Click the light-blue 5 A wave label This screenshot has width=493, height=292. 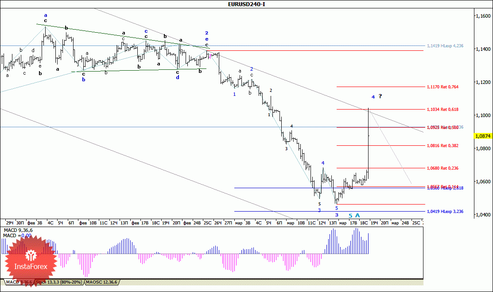click(x=354, y=216)
